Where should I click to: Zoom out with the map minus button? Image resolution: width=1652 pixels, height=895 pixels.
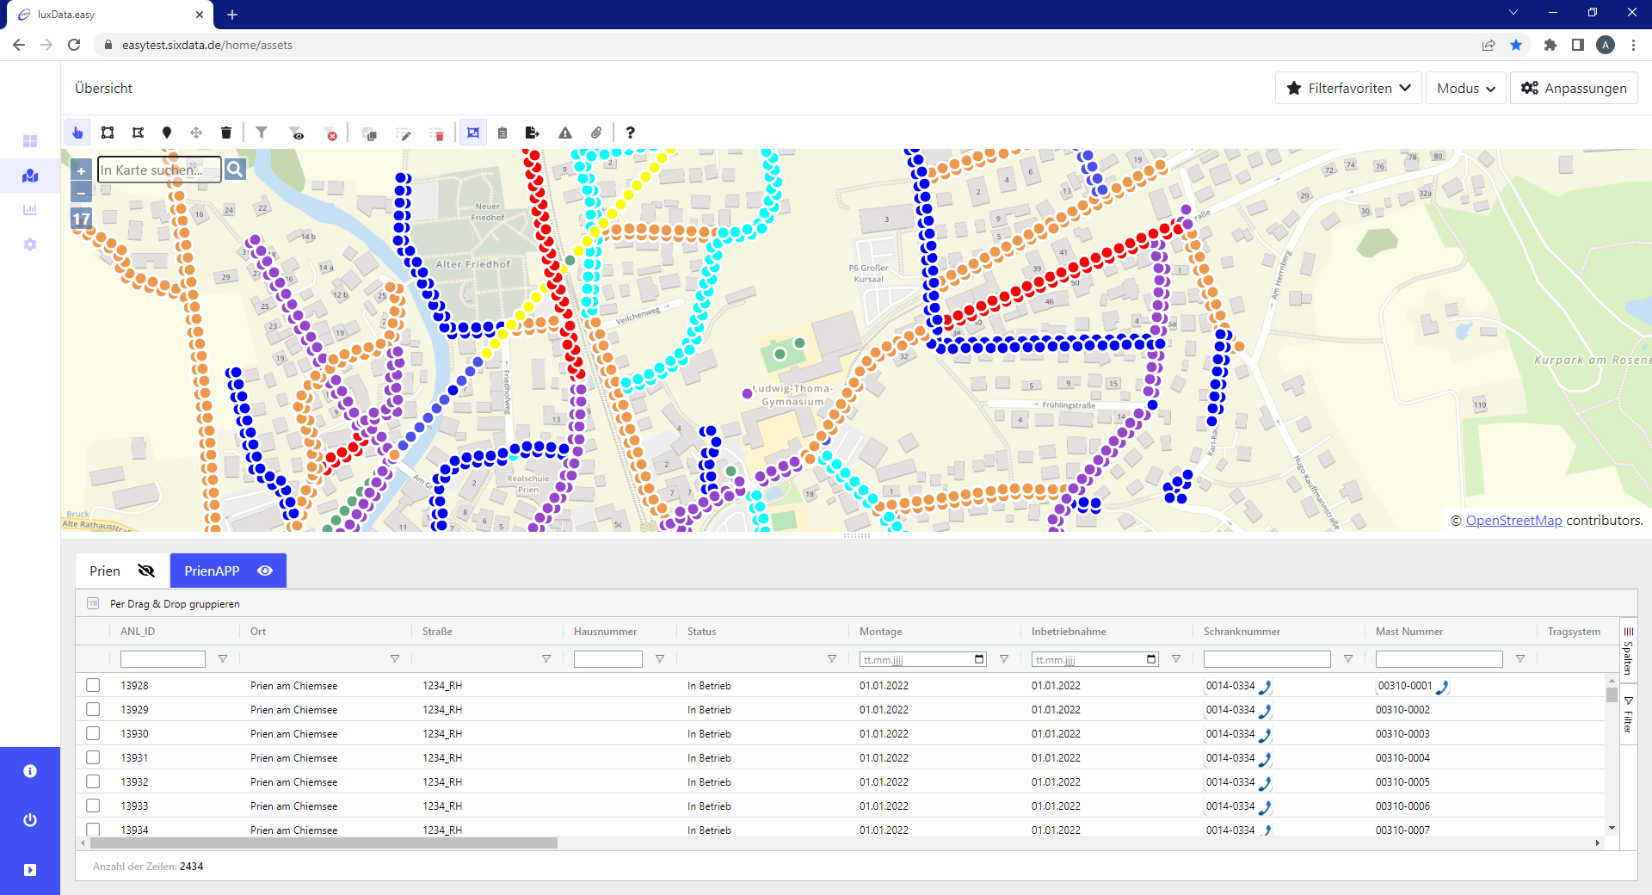(x=81, y=192)
